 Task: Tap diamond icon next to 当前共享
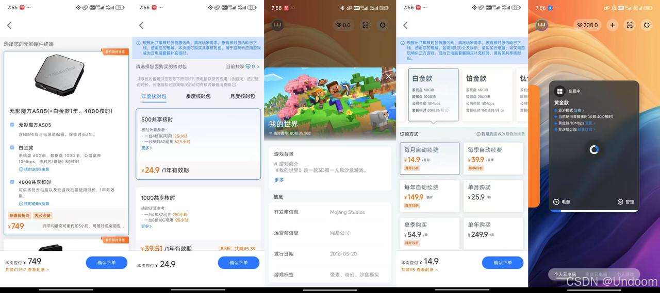(247, 66)
